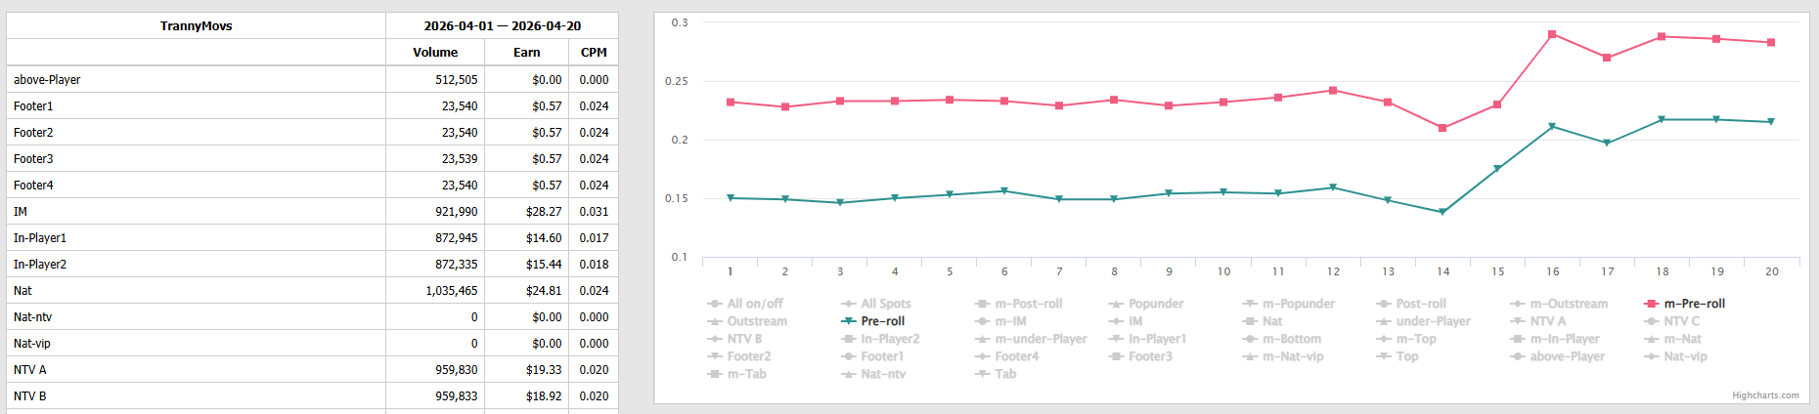Screen dimensions: 1819x414
Task: Click the pink series point at day 16
Action: 1552,34
